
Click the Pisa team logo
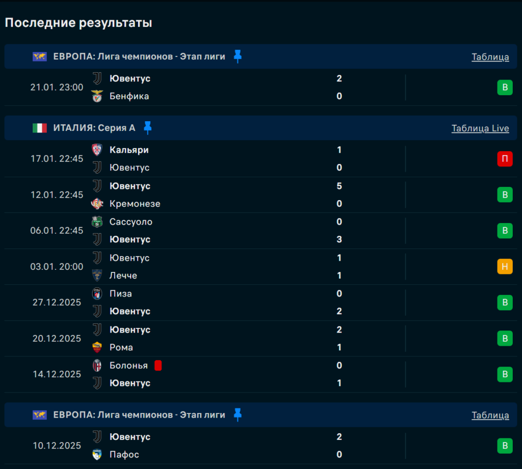click(x=97, y=293)
